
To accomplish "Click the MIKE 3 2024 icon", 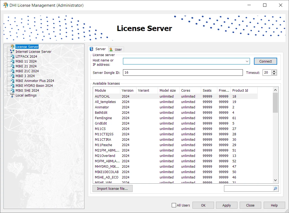I will coord(12,76).
